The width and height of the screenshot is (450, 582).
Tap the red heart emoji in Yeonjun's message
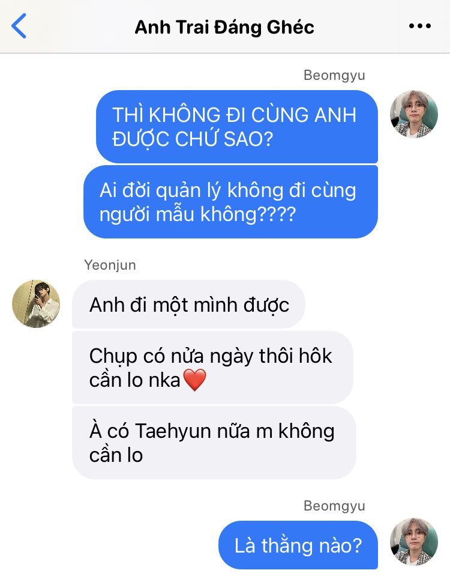point(195,380)
